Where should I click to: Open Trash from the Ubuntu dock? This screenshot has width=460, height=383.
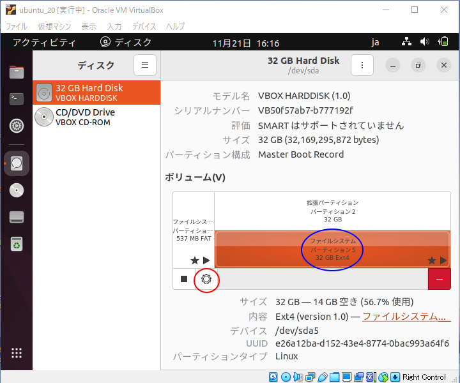pyautogui.click(x=17, y=244)
